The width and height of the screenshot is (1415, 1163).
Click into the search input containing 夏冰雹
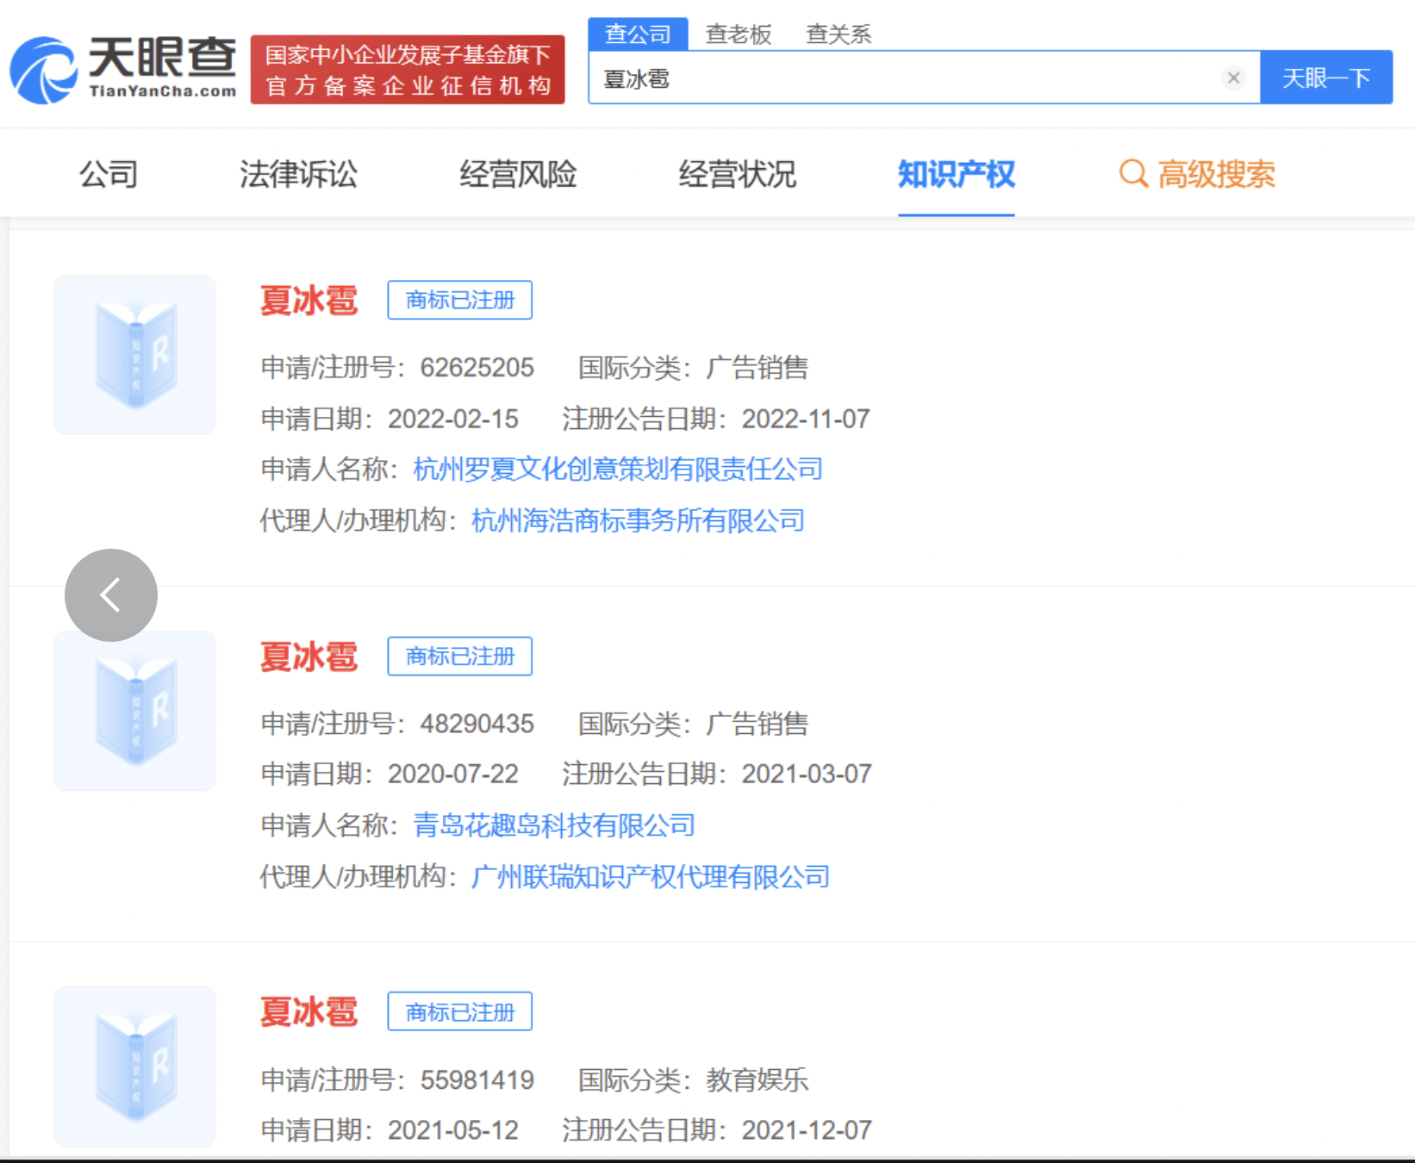905,78
